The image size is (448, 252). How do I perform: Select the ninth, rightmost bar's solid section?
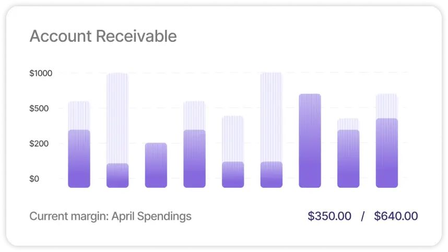[x=387, y=153]
